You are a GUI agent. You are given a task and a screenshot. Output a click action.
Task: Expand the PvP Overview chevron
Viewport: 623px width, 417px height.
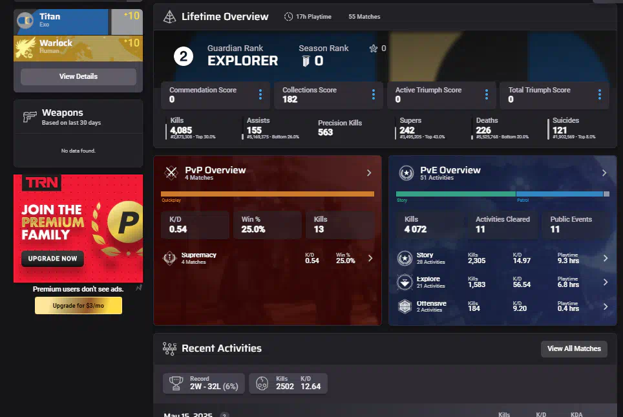(x=369, y=173)
